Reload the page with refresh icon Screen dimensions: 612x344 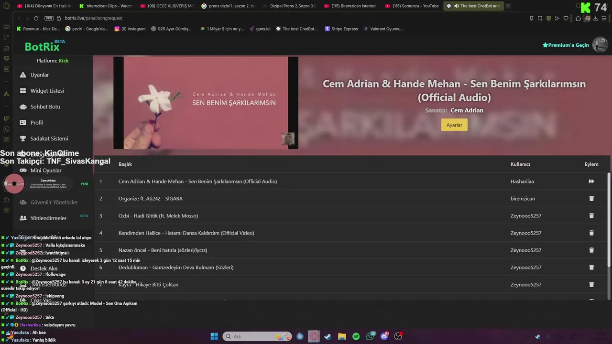tap(36, 18)
